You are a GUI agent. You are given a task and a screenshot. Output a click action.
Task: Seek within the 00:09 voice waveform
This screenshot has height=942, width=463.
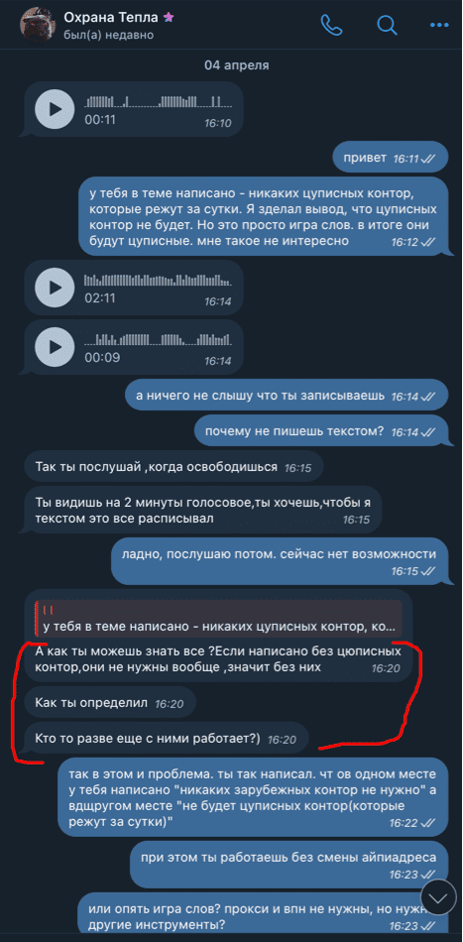click(158, 339)
